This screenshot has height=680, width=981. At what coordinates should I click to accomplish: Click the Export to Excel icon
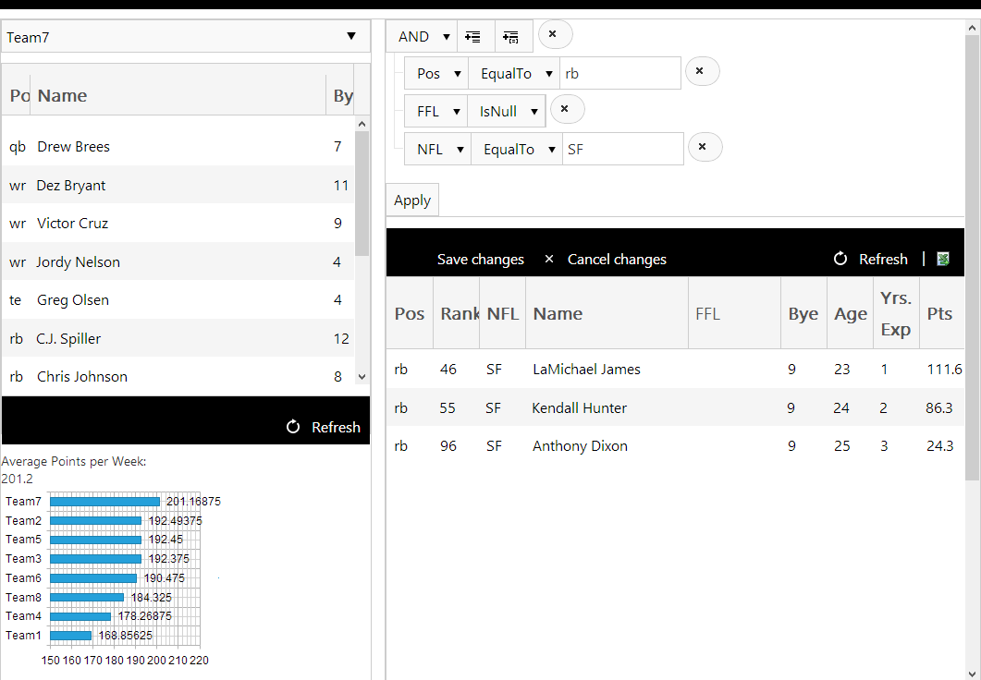pyautogui.click(x=943, y=259)
